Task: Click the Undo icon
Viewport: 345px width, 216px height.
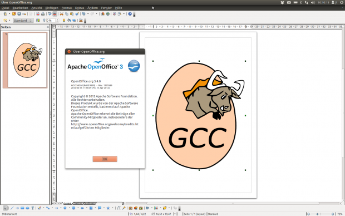Action: (x=83, y=14)
